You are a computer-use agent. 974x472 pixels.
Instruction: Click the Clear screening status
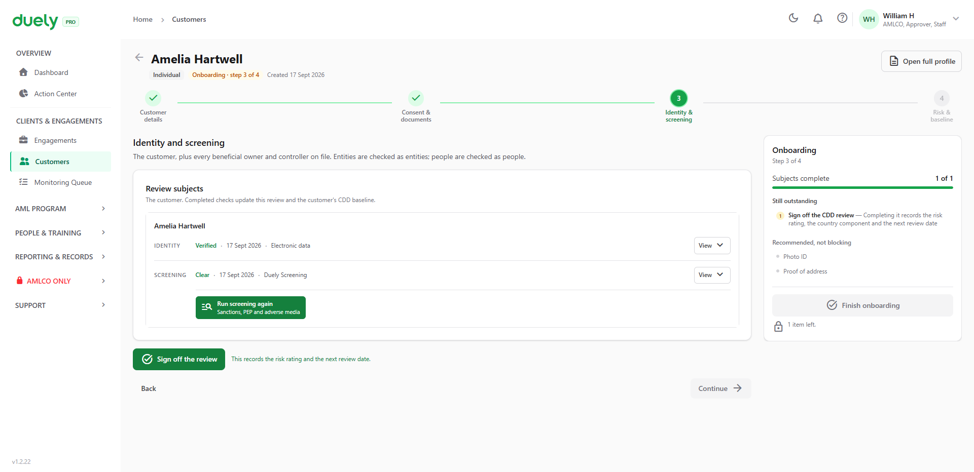202,275
